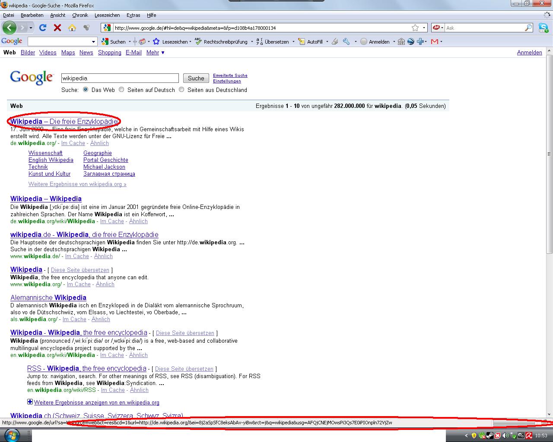
Task: Click the Übersetzen toolbar button
Action: click(x=273, y=41)
